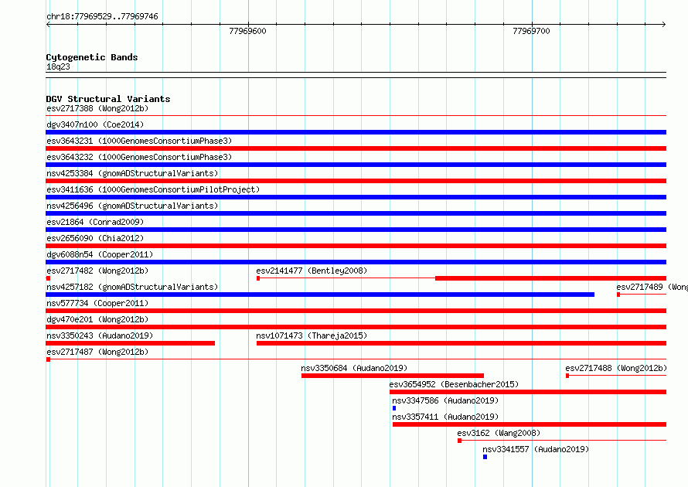Viewport: 688px width, 487px height.
Task: Select the small red esv2717482 marker
Action: 48,278
